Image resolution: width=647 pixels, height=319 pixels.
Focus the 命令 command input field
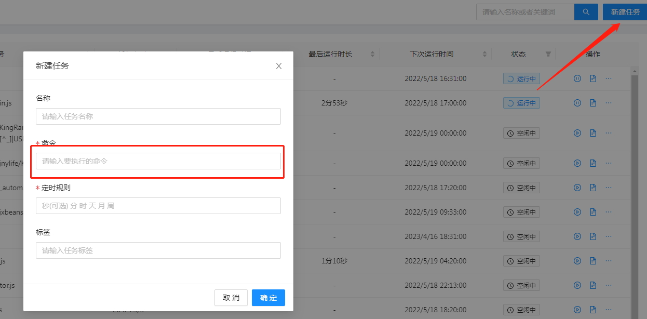click(x=158, y=161)
